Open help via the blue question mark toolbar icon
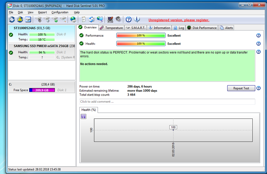 [x=129, y=19]
